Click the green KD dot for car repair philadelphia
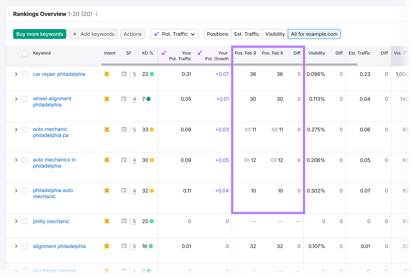 click(x=152, y=74)
